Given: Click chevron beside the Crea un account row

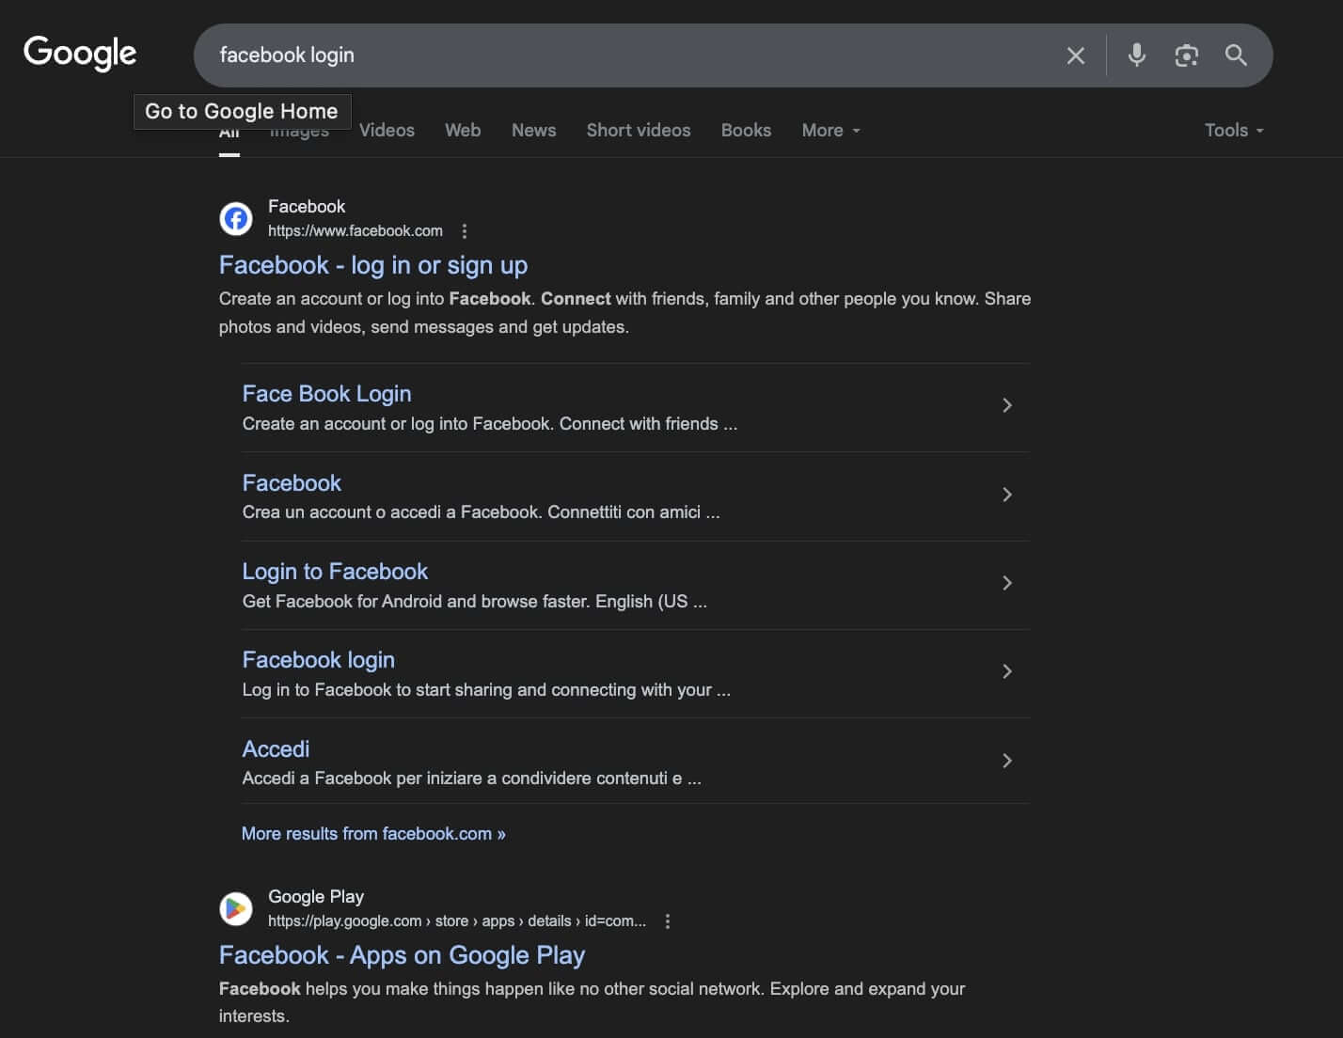Looking at the screenshot, I should pos(1006,495).
